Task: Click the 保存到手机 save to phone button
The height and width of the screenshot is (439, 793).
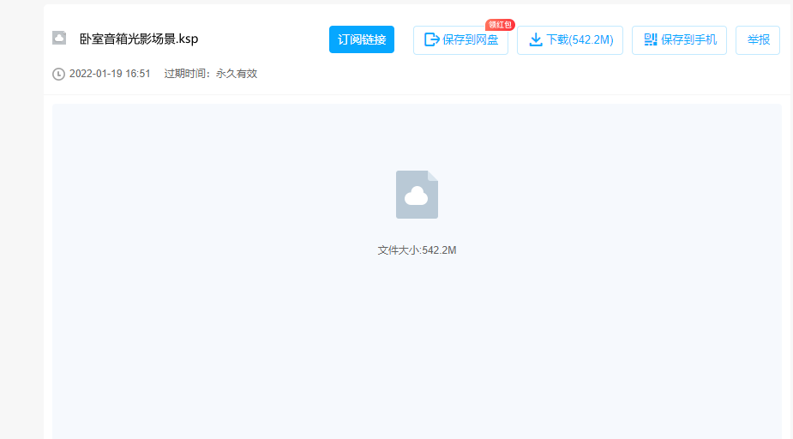Action: [x=679, y=40]
